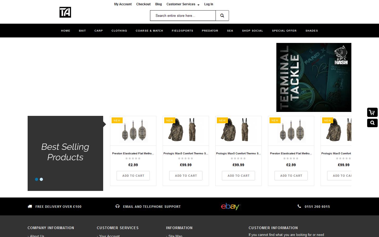Click the Terminal Tackle Nash banner
The image size is (379, 237).
(314, 77)
